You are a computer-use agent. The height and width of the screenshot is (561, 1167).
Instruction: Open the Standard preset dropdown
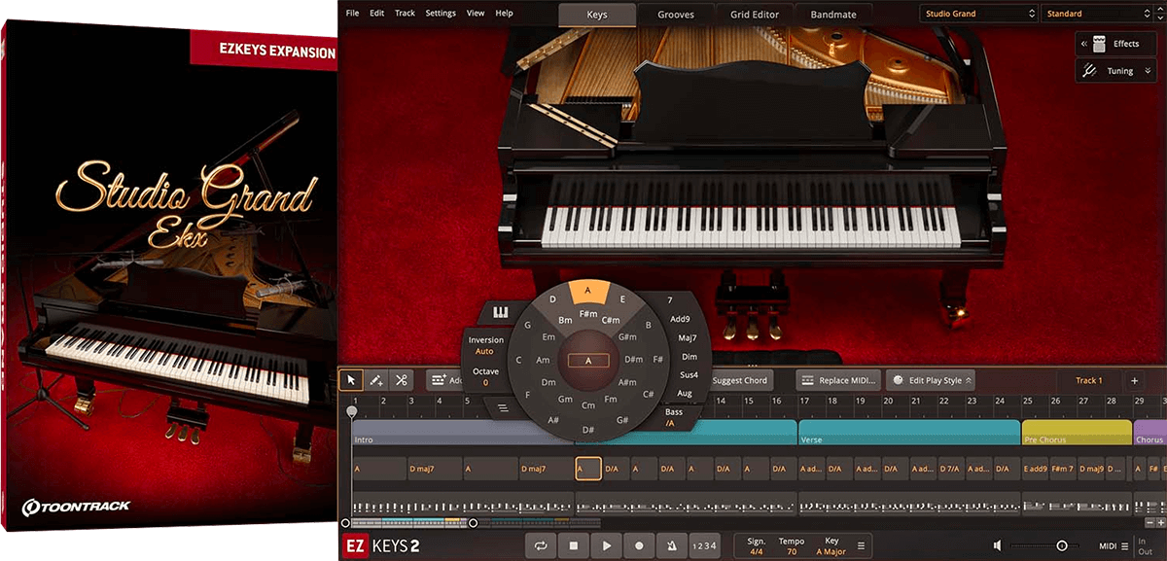[x=1099, y=14]
